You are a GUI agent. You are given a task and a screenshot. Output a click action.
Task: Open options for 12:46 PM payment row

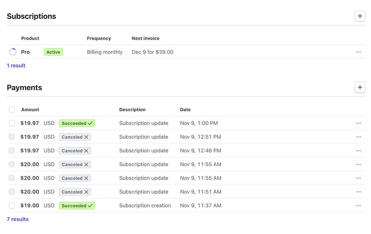coord(358,151)
